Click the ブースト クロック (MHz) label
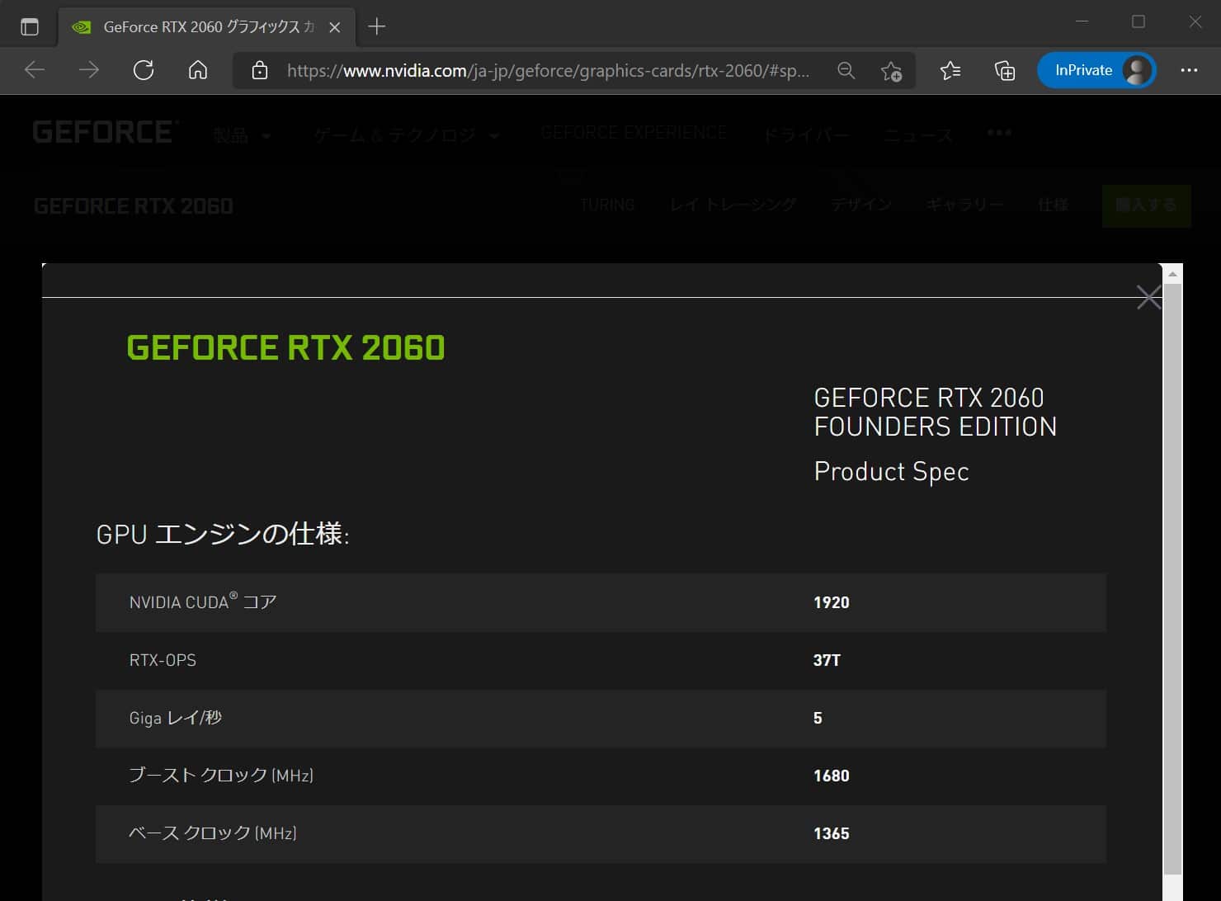 (221, 776)
